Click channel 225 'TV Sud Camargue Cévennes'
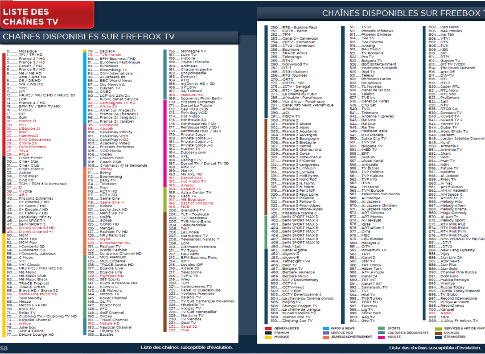485x354 pixels. [x=201, y=301]
